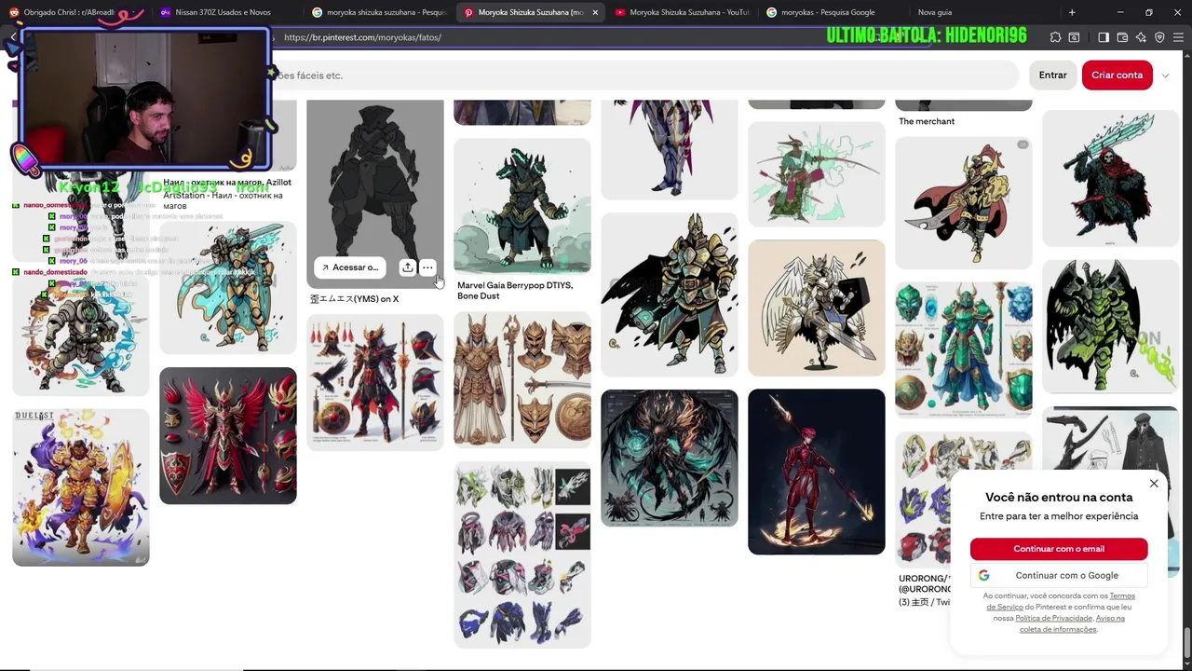This screenshot has width=1192, height=671.
Task: Click the Acessar o... button on pin
Action: [350, 267]
